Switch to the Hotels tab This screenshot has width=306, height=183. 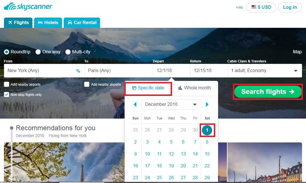48,23
